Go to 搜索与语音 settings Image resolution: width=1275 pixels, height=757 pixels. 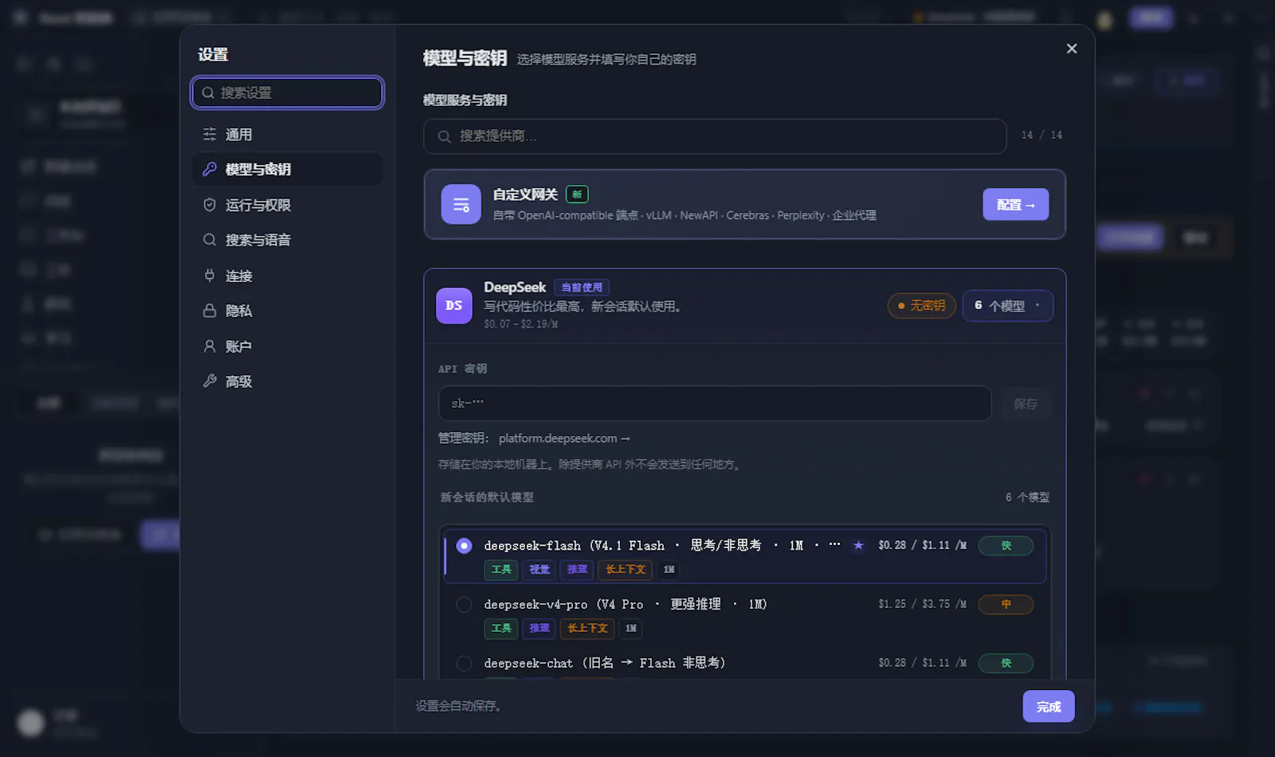click(287, 240)
